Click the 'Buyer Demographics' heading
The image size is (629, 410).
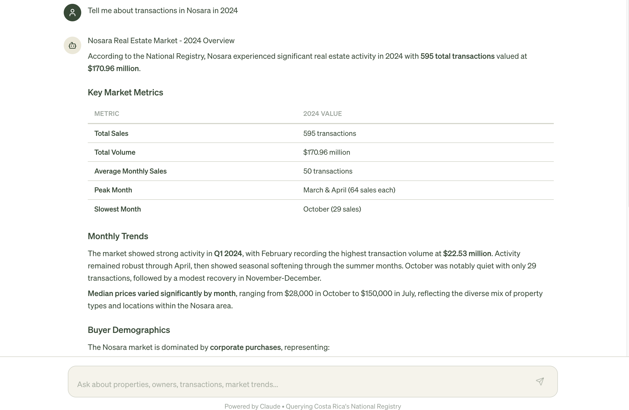tap(129, 330)
